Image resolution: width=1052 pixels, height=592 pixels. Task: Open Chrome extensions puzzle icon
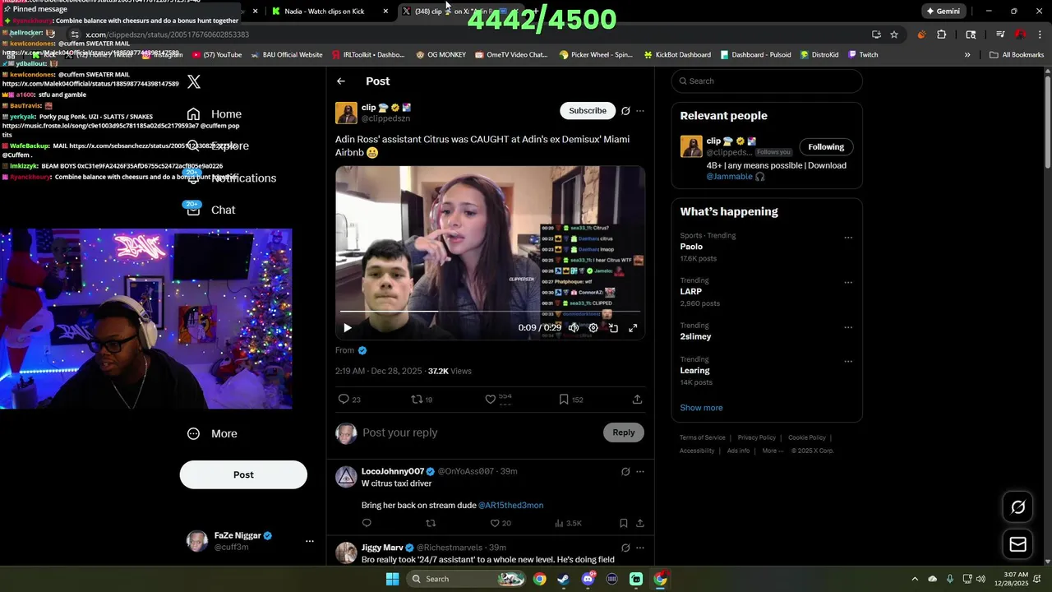pyautogui.click(x=942, y=35)
